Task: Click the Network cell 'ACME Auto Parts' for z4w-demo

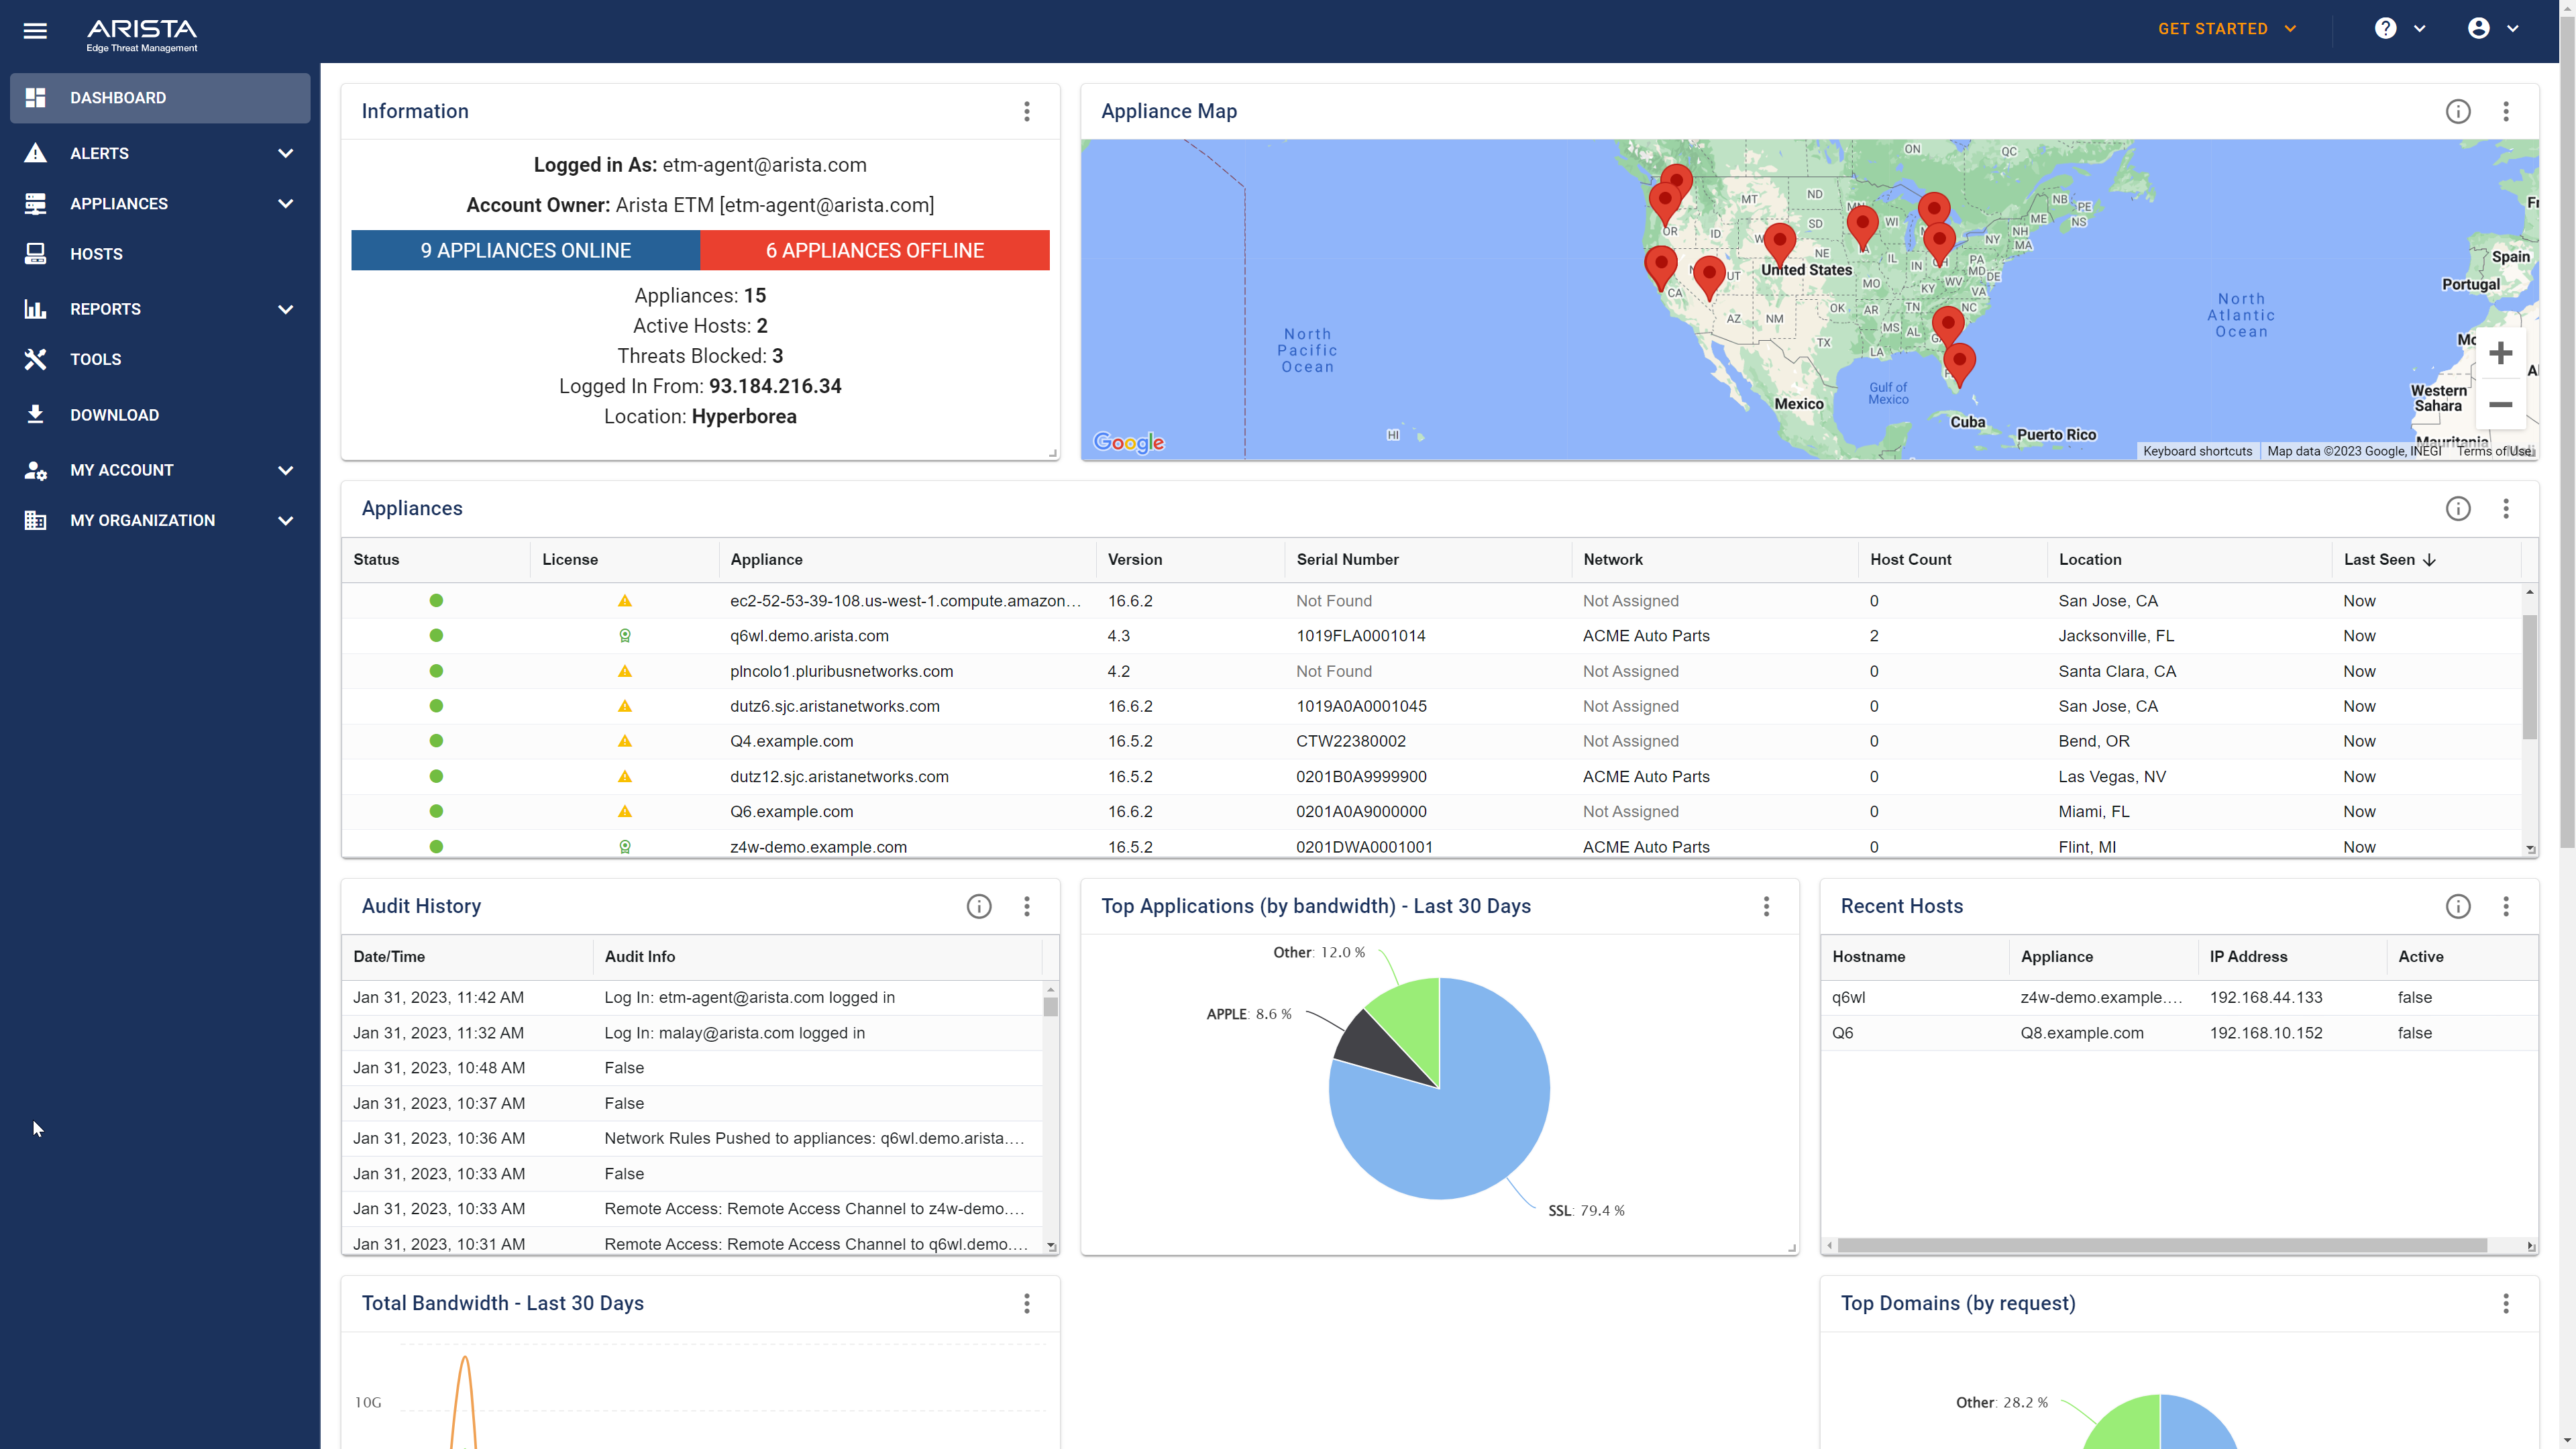Action: [x=1646, y=847]
